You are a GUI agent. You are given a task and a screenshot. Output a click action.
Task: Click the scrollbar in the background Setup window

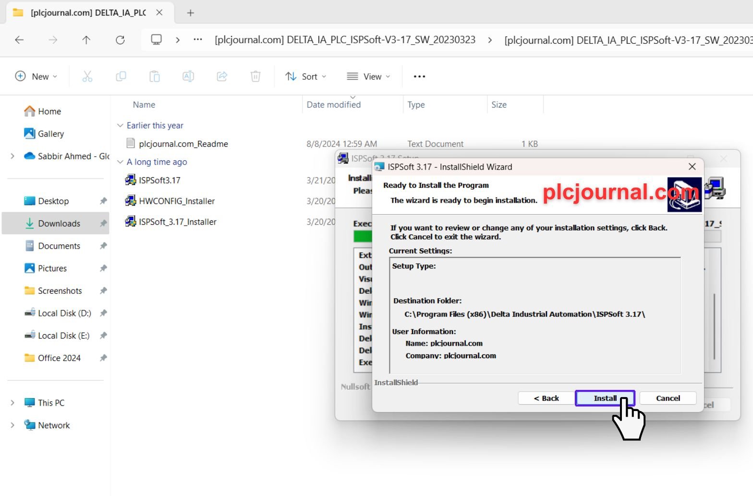(x=714, y=327)
